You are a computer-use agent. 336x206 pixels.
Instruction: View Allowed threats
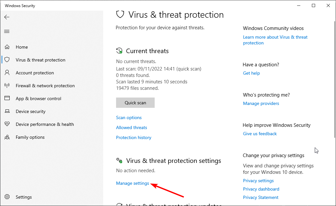(132, 127)
